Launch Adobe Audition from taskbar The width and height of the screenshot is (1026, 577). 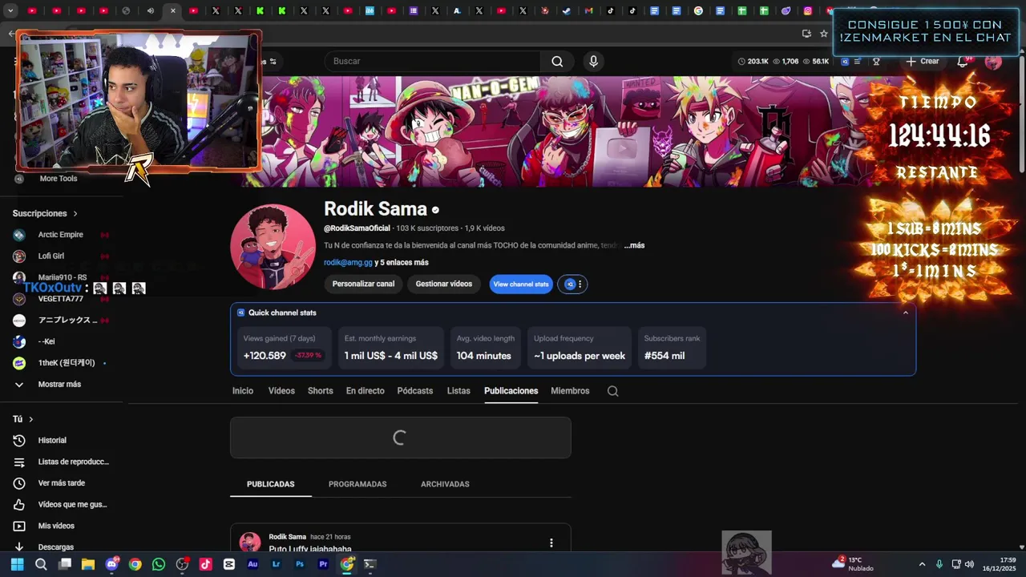click(x=252, y=564)
